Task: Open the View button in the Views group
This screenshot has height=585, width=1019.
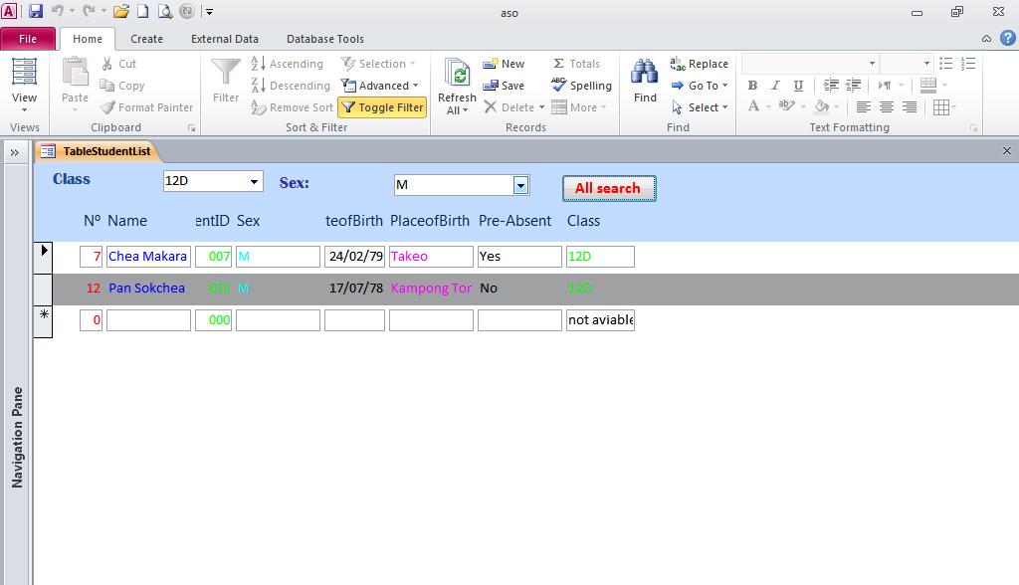Action: click(24, 85)
